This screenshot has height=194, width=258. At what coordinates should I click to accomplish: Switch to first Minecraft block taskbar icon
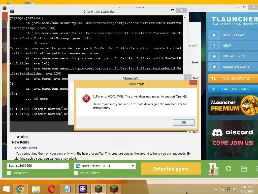pyautogui.click(x=99, y=189)
